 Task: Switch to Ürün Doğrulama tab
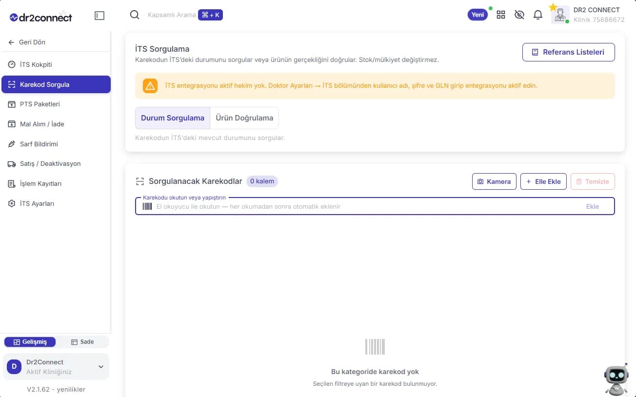244,118
